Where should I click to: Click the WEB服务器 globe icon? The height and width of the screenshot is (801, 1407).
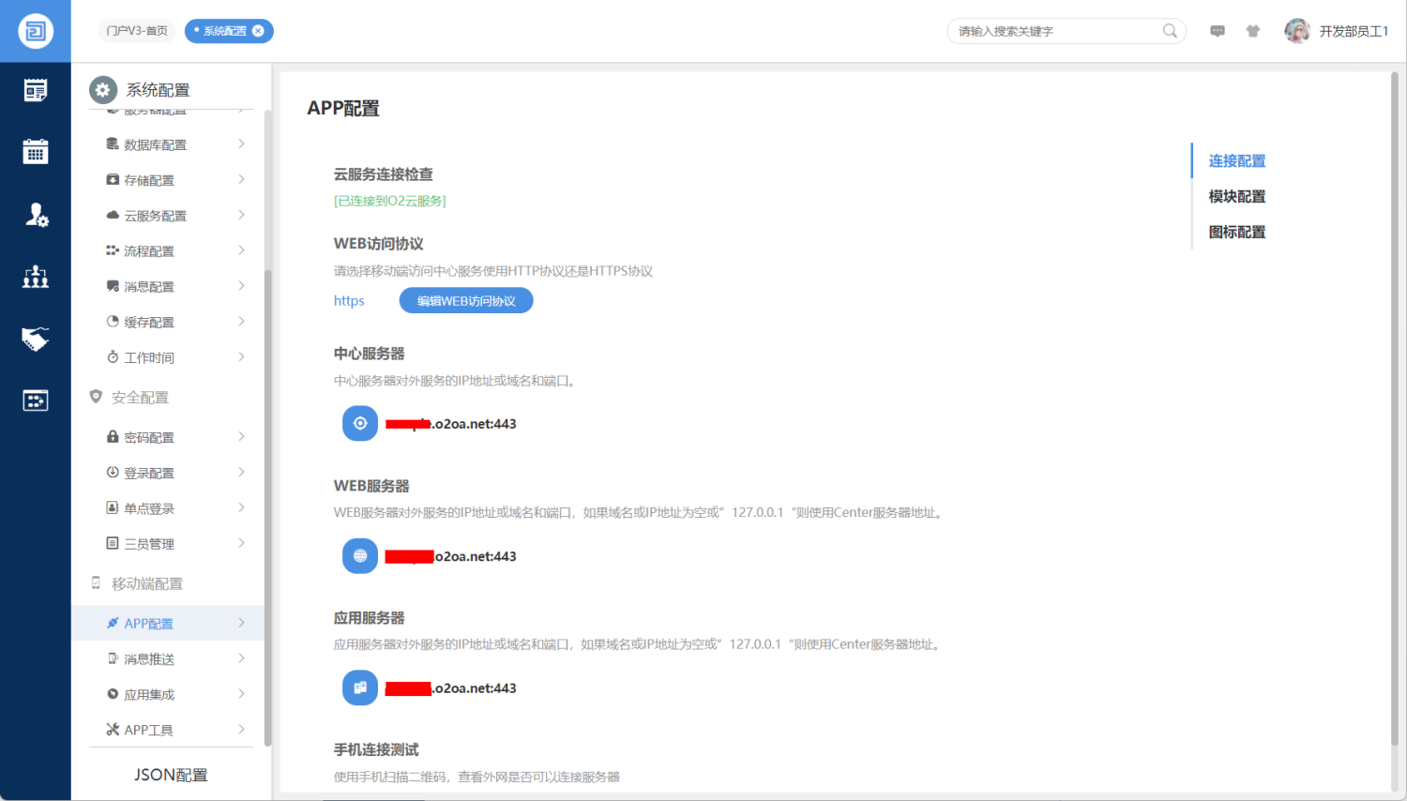(360, 556)
